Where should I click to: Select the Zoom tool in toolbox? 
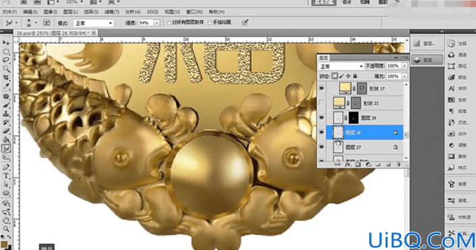[x=6, y=228]
